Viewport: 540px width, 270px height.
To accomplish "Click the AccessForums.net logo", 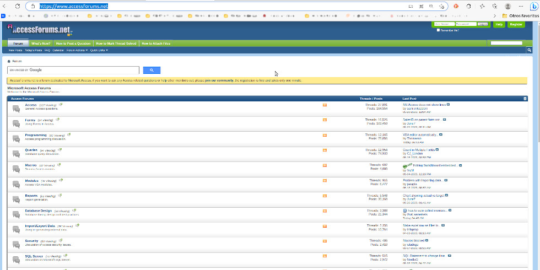I will [39, 30].
